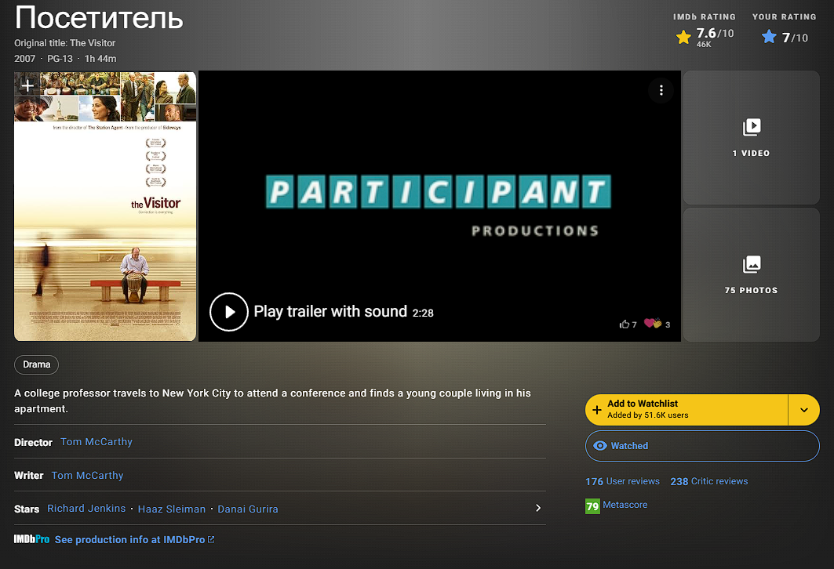Open the 75 Photos gallery tile
Screen dimensions: 834x569
[751, 274]
